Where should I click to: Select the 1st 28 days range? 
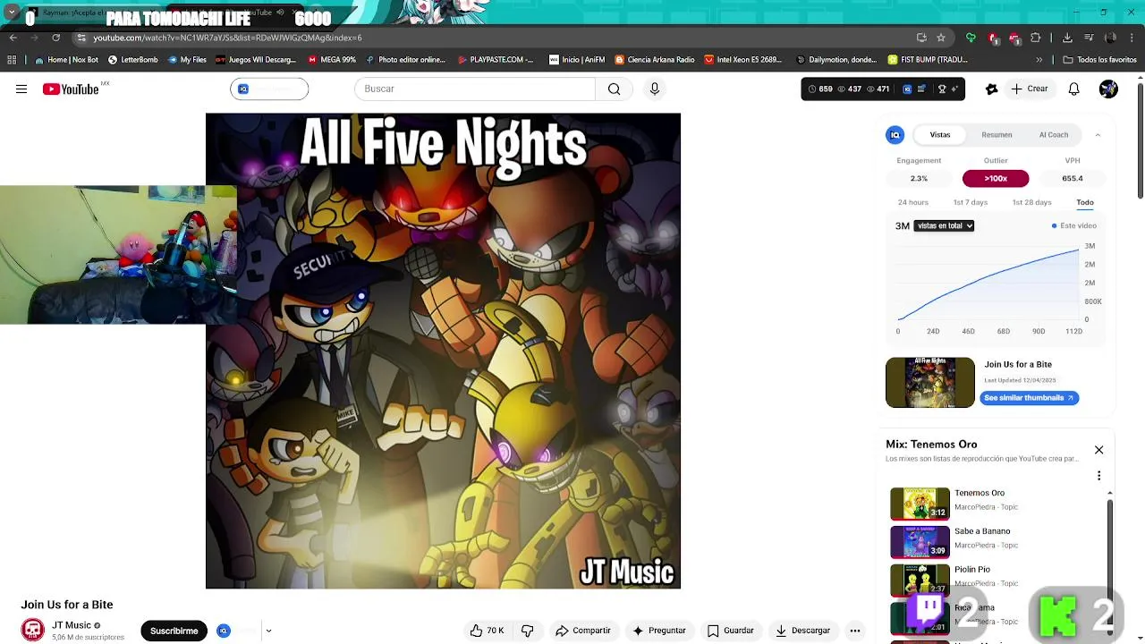[x=1031, y=202]
